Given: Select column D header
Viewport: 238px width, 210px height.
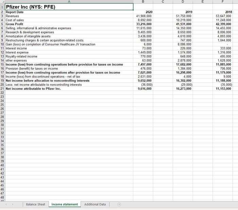Looking at the screenshot, I should 183,2.
